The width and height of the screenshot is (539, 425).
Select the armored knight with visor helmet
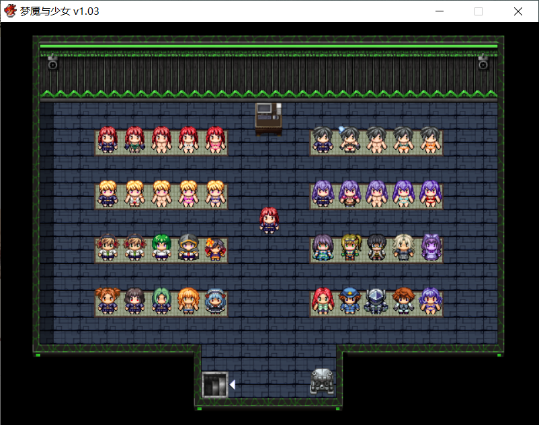[x=376, y=301]
